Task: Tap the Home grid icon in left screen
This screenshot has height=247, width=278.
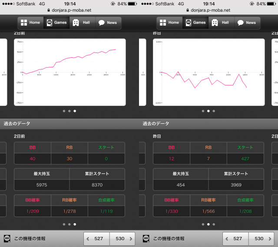Action: (24, 23)
